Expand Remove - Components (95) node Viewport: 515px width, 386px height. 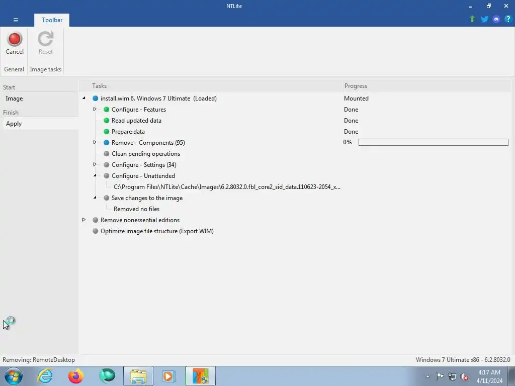click(x=95, y=142)
